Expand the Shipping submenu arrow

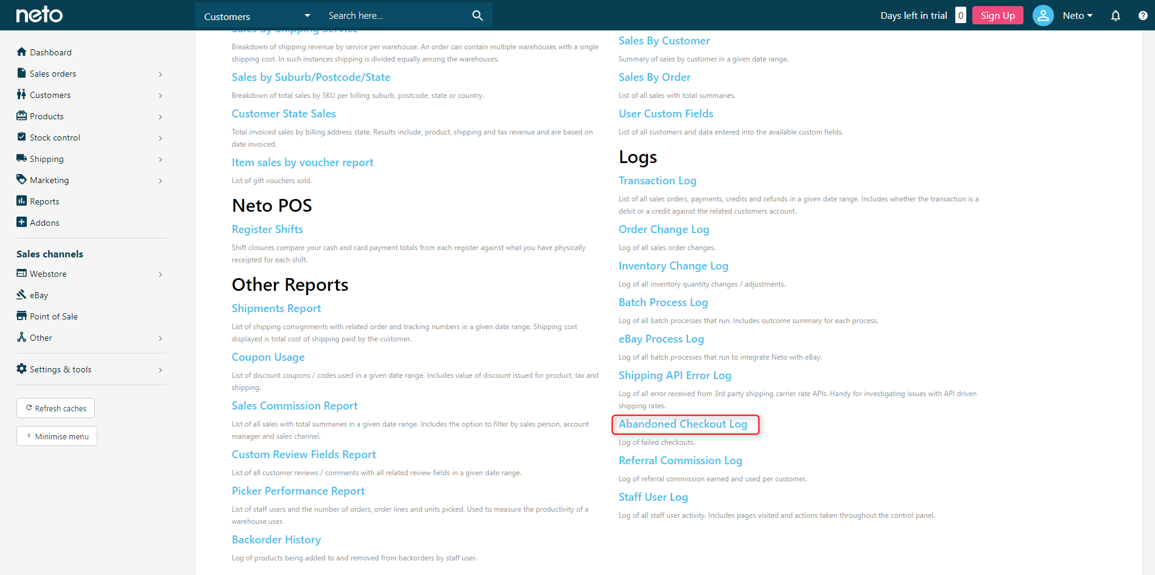[x=160, y=159]
